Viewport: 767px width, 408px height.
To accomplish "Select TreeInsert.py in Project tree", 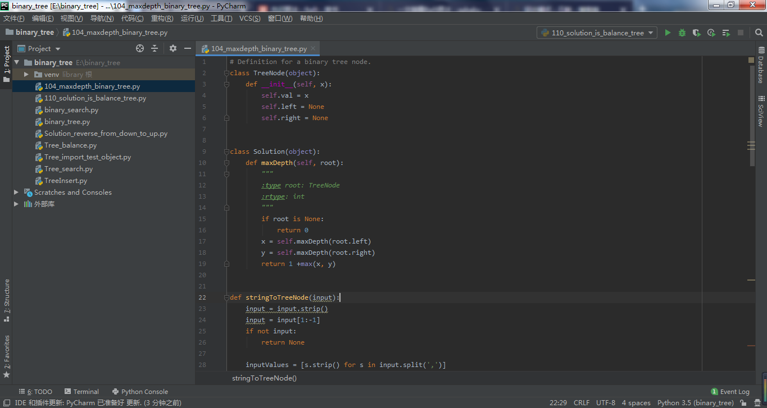I will coord(66,181).
